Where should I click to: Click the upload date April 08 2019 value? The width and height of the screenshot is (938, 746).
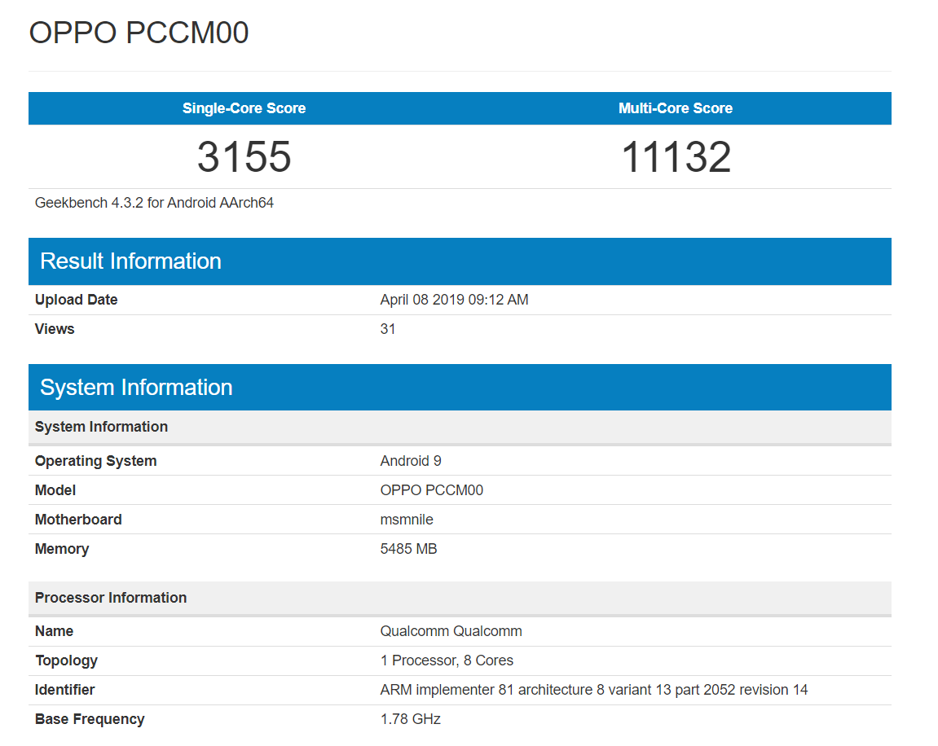coord(454,300)
